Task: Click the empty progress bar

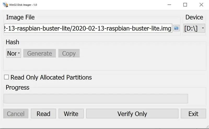Action: pos(96,99)
